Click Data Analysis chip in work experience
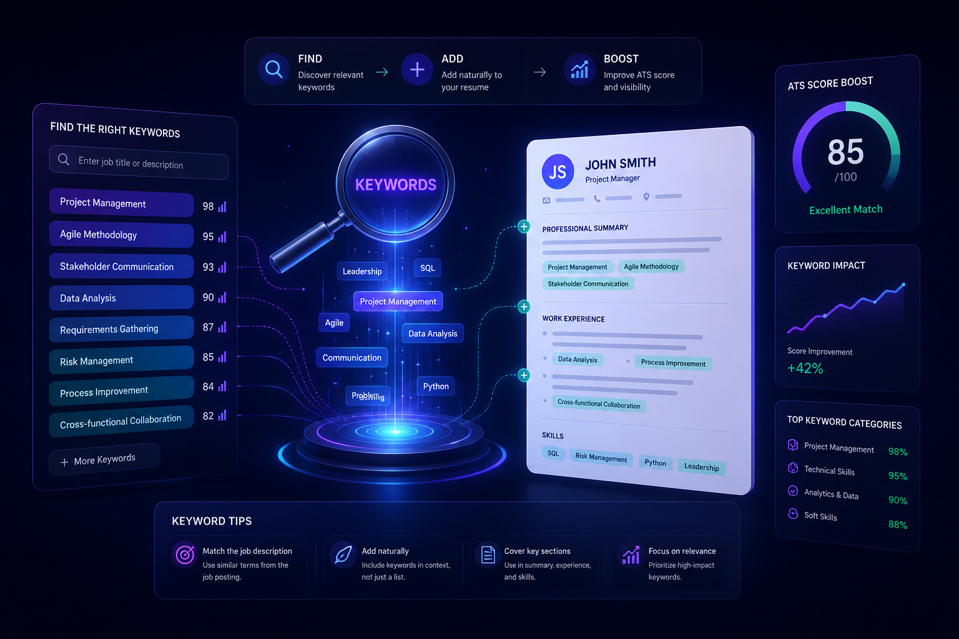The image size is (959, 639). [x=578, y=359]
